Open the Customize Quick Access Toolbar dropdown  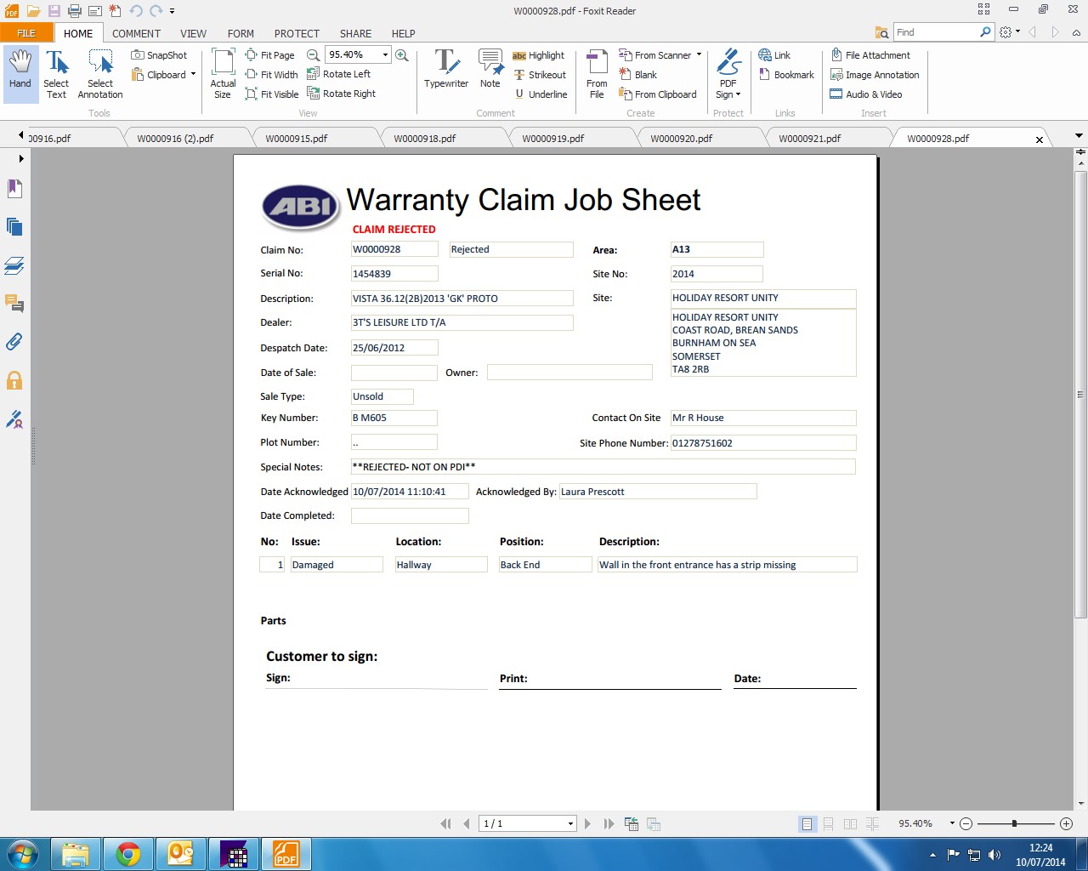coord(172,11)
